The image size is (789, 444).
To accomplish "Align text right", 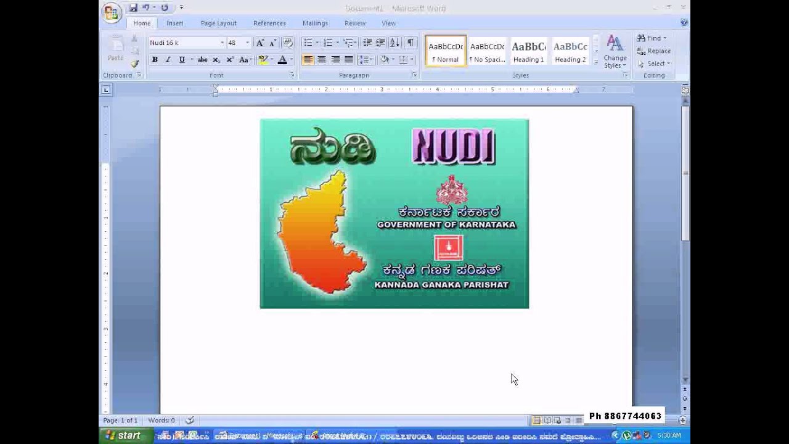I will click(x=335, y=60).
